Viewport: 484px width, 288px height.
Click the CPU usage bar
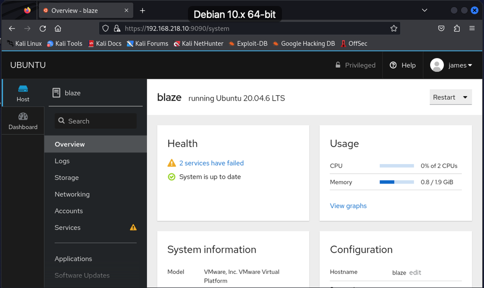pos(397,166)
